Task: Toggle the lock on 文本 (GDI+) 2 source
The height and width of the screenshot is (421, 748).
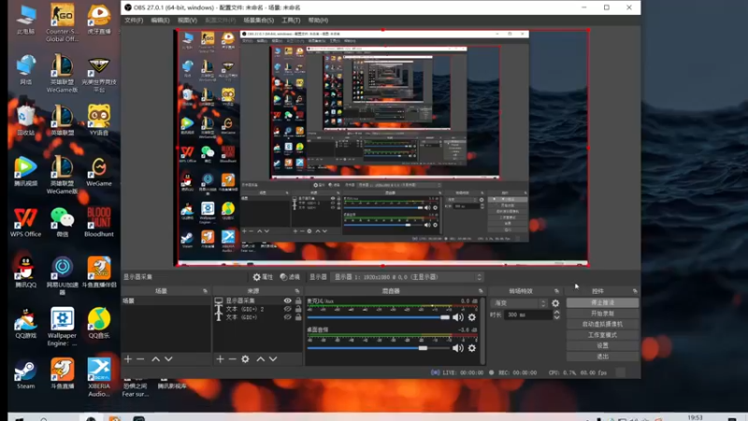Action: 298,309
